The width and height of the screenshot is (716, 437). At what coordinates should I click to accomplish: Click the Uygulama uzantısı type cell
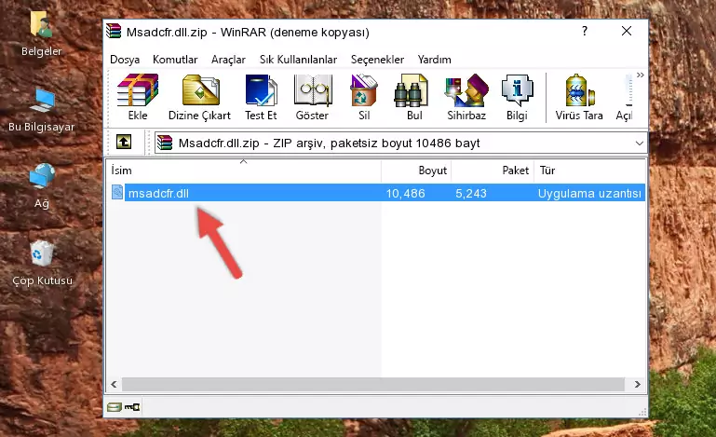click(589, 194)
